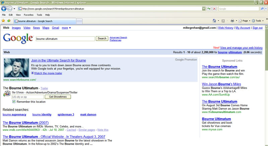Open The Bourne Ultimatum (2007) IMDb result

26,123
